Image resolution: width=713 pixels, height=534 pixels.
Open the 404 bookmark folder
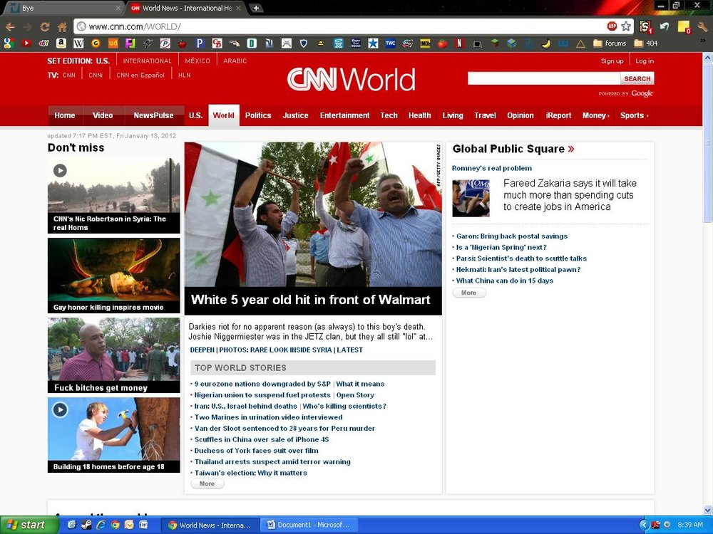(x=646, y=43)
